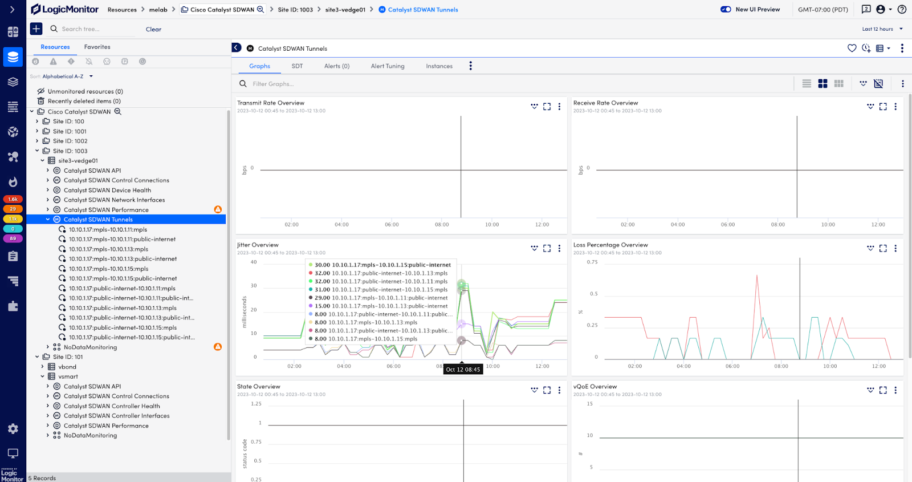Open the layers sidebar icon
Screen dimensions: 912x482
point(13,82)
